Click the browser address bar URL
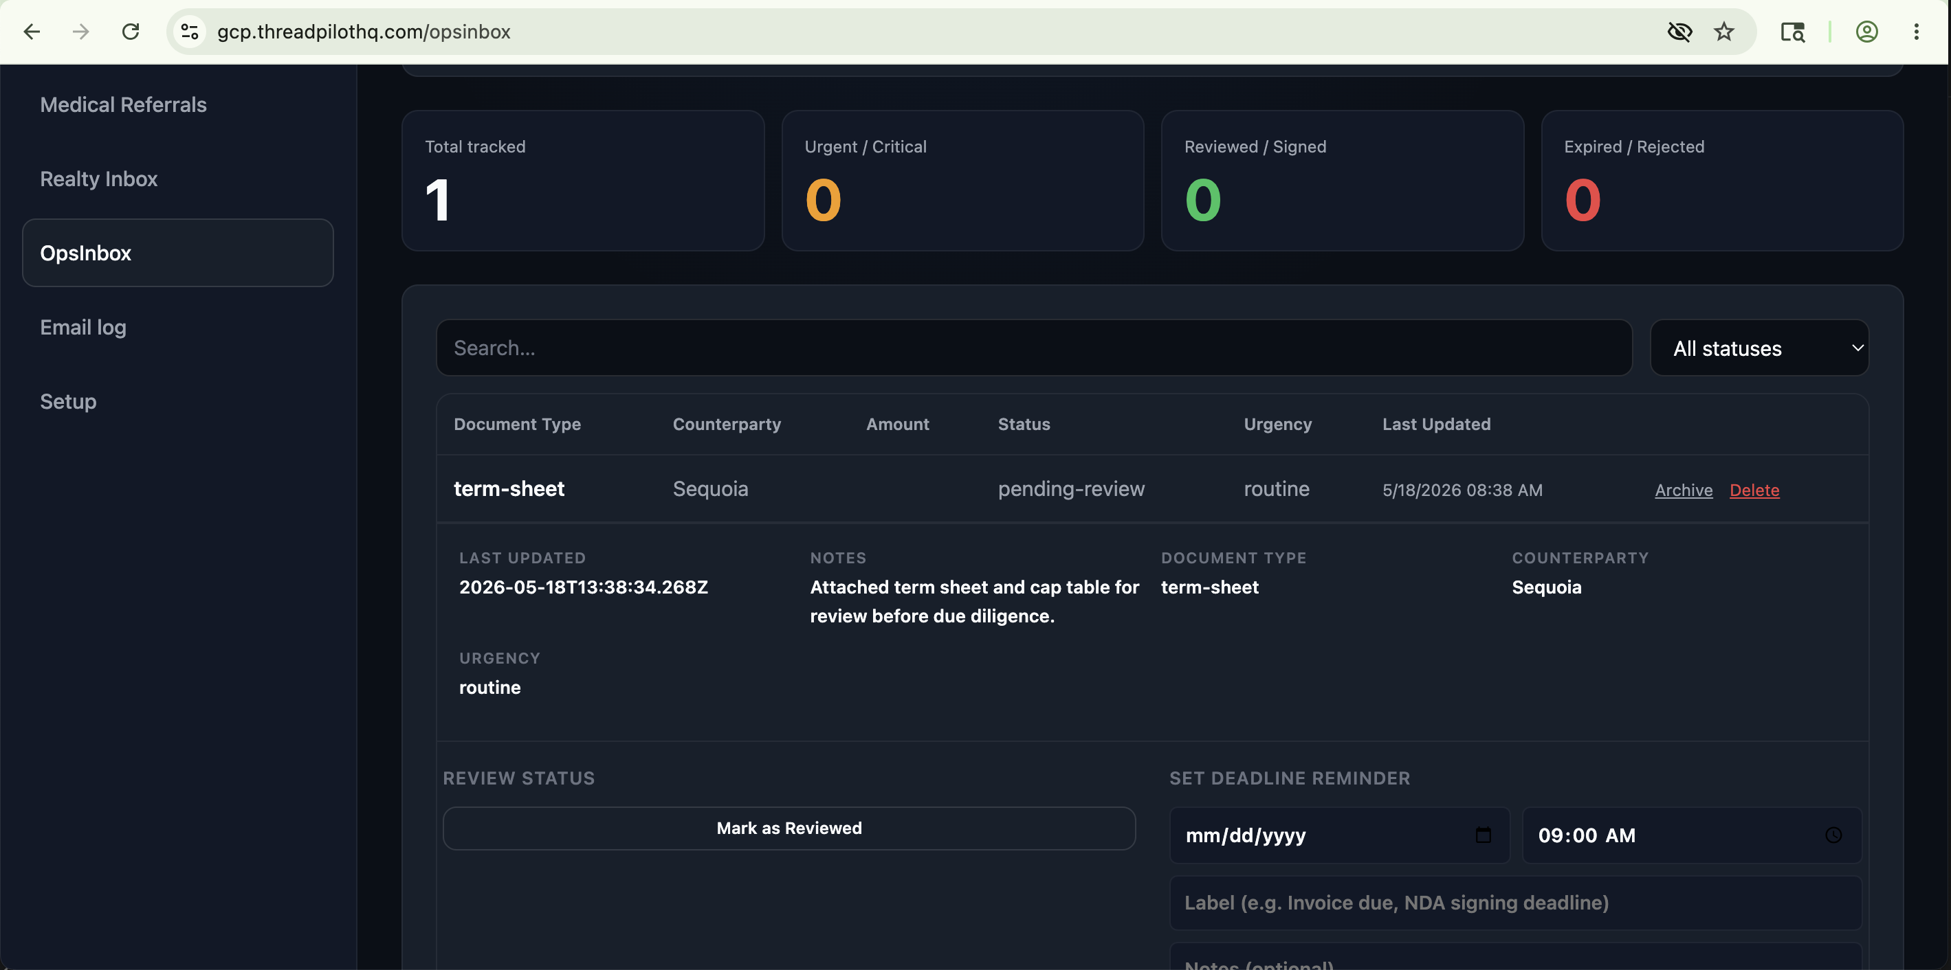This screenshot has width=1951, height=970. click(364, 32)
